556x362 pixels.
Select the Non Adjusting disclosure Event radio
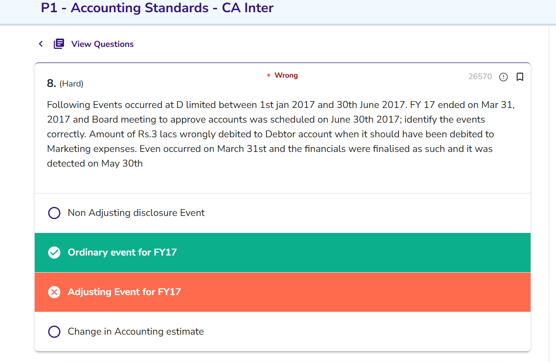click(x=54, y=213)
